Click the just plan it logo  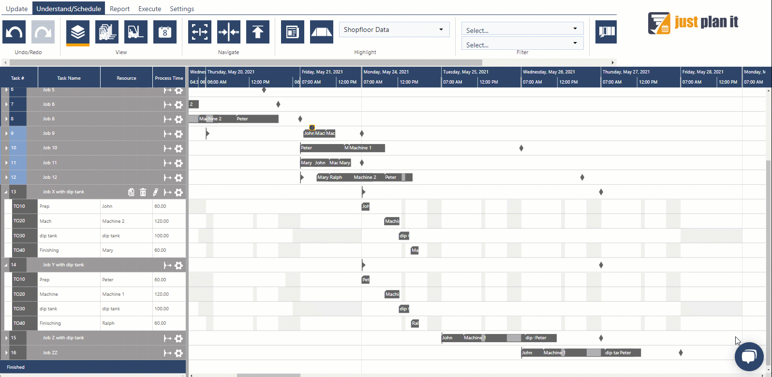[x=693, y=23]
